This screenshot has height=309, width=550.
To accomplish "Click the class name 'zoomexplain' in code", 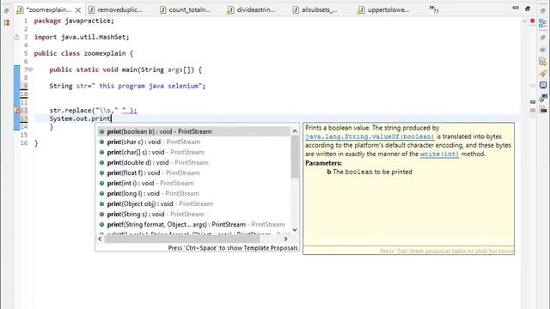I will coord(105,53).
